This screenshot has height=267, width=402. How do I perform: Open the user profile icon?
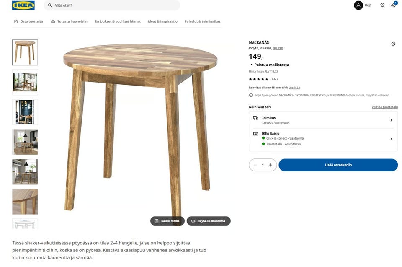click(x=358, y=5)
